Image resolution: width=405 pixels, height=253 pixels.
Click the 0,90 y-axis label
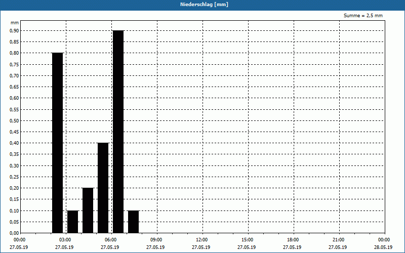tap(14, 31)
